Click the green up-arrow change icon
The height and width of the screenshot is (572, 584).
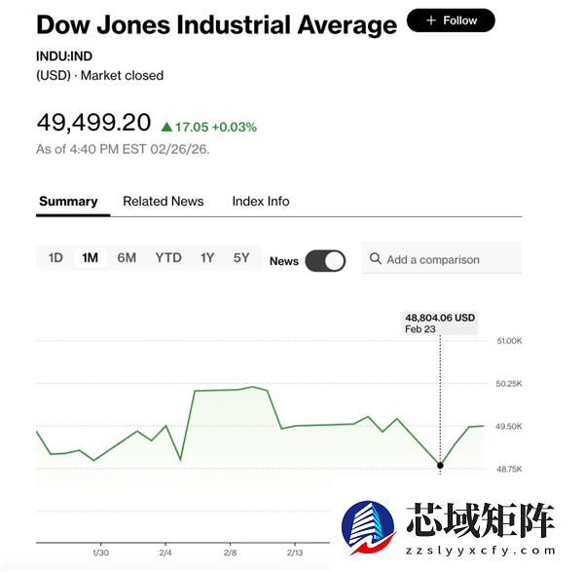coord(166,127)
